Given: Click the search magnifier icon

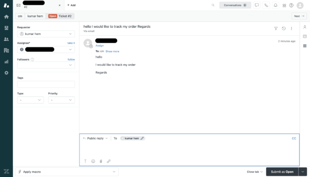Looking at the screenshot, I should click(213, 5).
